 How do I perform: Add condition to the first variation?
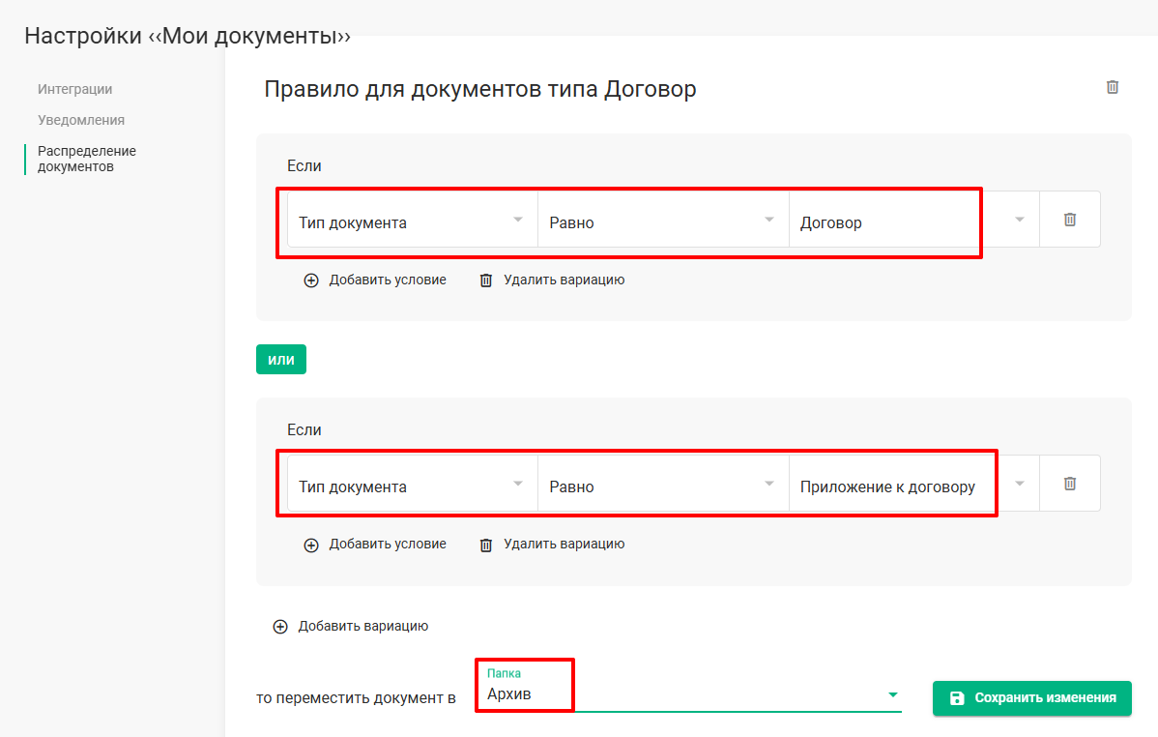click(375, 280)
